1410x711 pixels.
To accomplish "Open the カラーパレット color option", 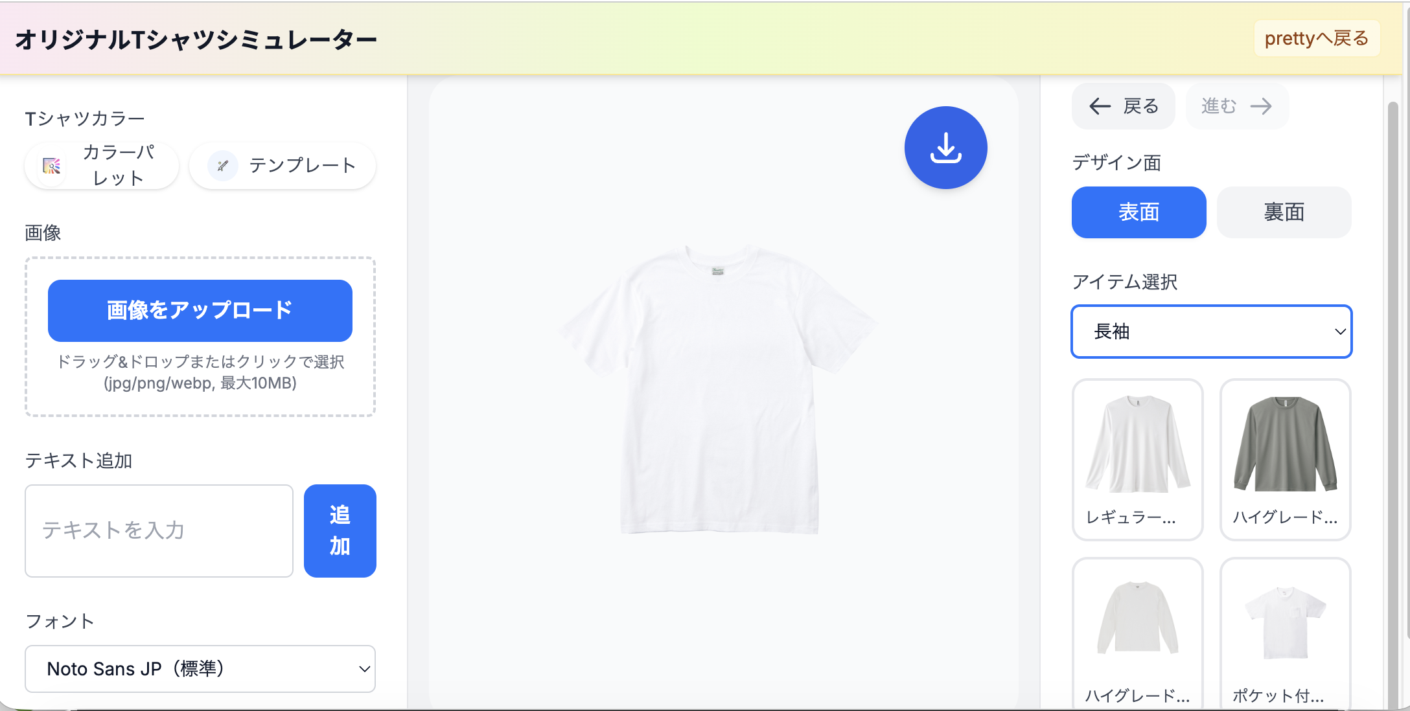I will click(x=102, y=166).
